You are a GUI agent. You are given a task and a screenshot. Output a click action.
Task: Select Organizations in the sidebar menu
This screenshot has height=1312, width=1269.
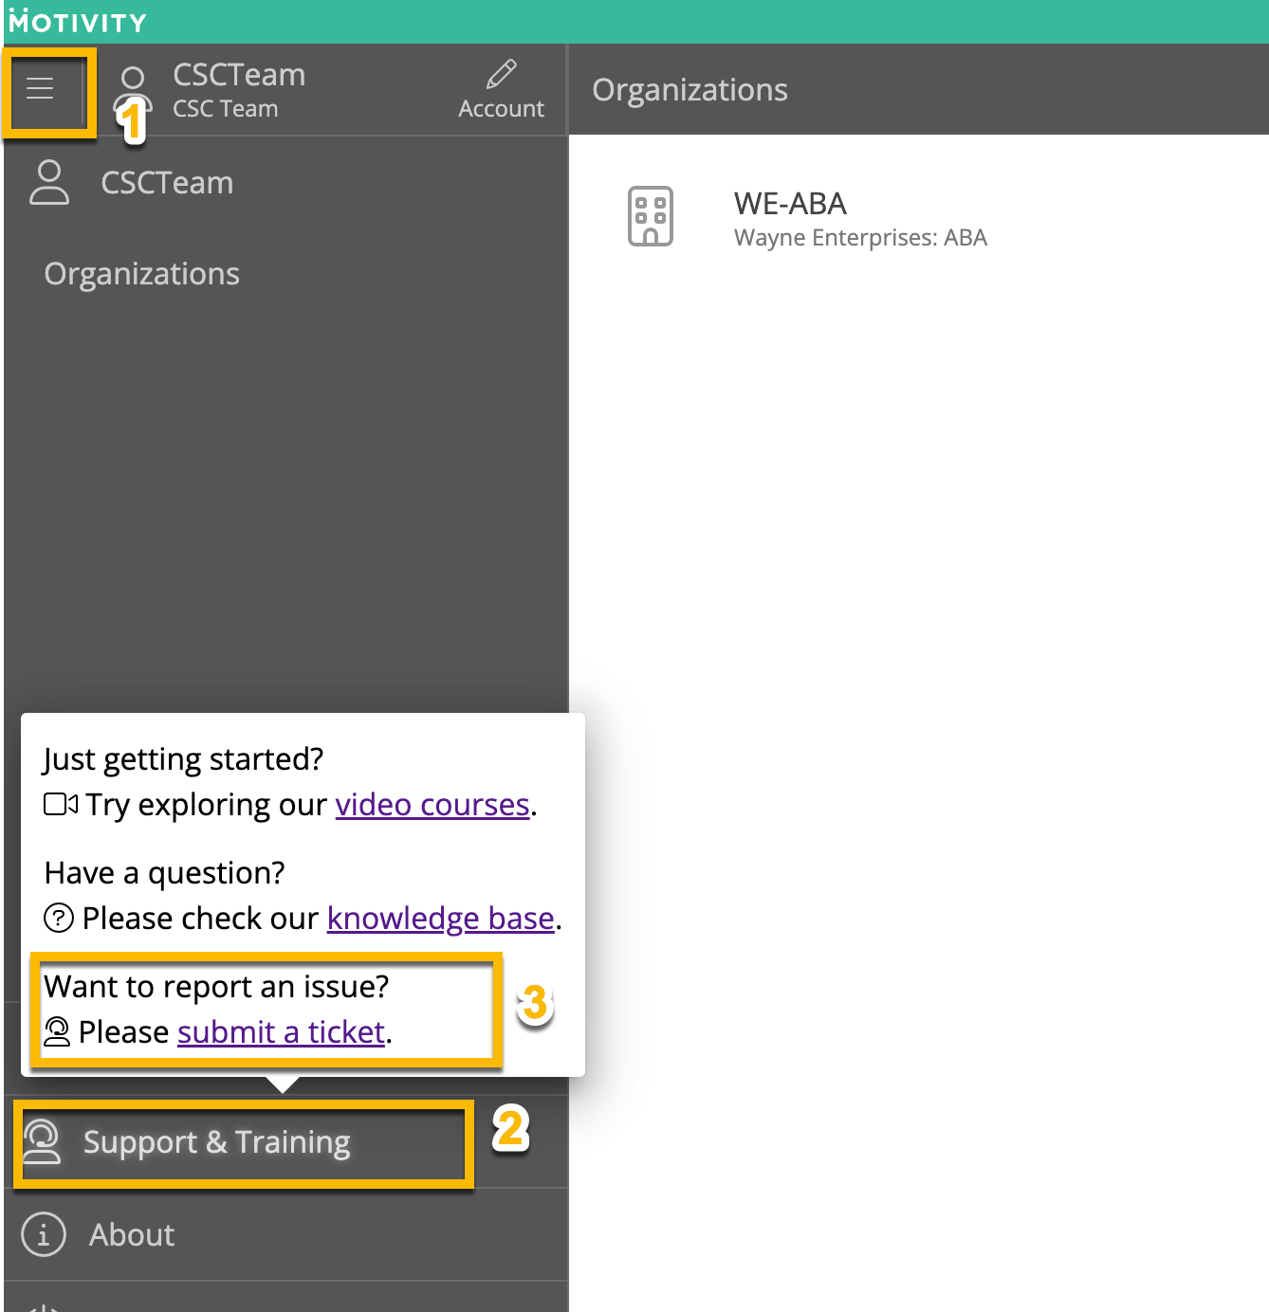click(142, 274)
